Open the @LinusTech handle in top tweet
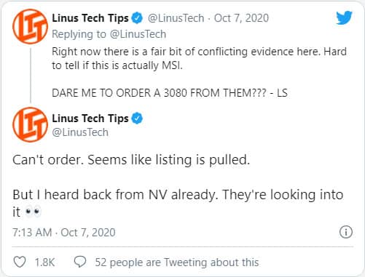Screen dimensions: 365x277 tap(176, 18)
